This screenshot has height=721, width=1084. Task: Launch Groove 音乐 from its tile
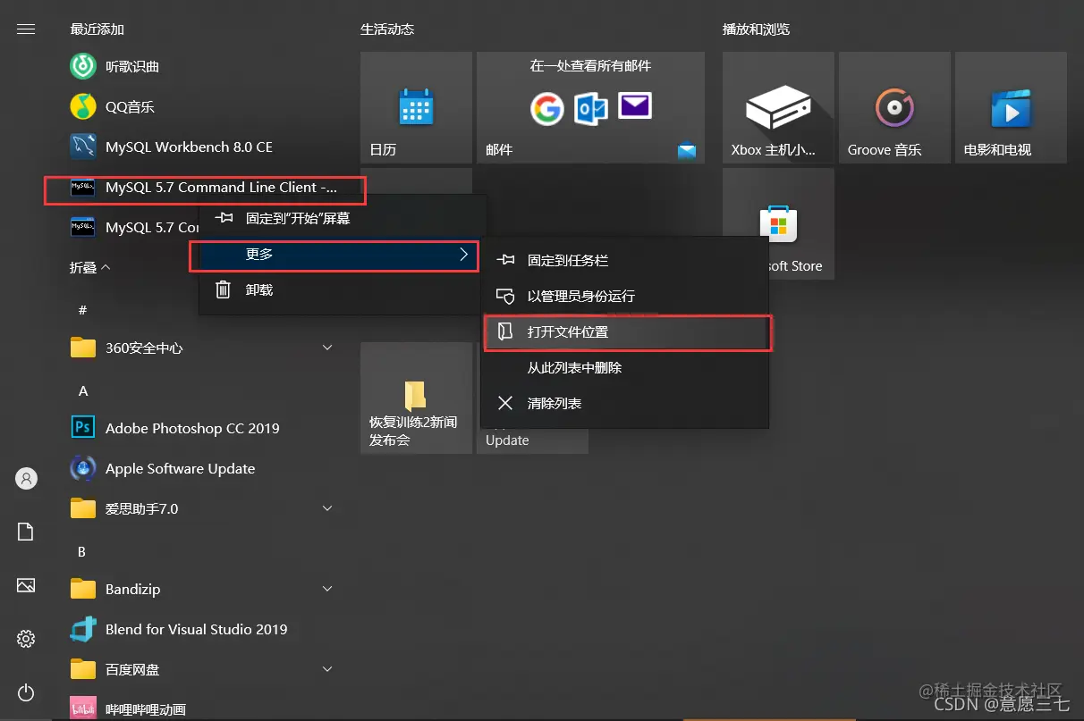point(893,107)
